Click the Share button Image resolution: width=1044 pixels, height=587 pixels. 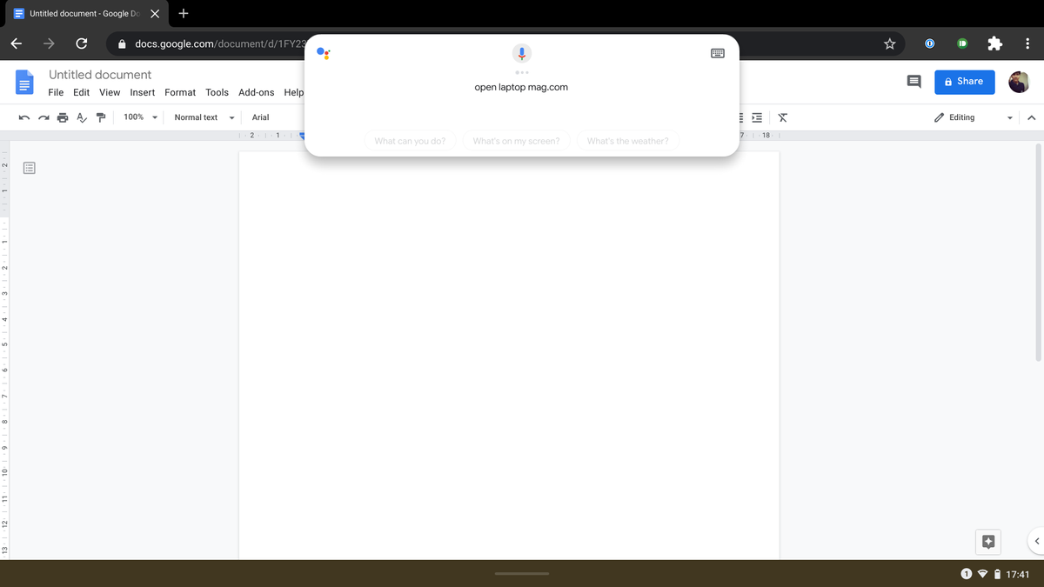(x=964, y=81)
